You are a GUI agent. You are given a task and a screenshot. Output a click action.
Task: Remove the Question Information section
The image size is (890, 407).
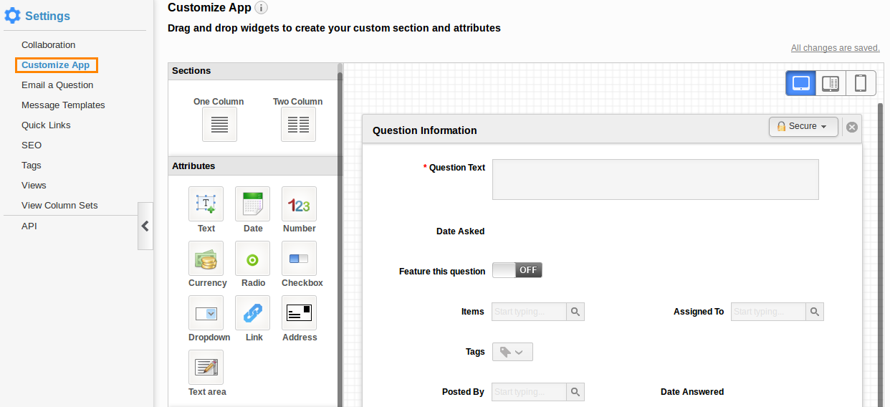point(852,127)
